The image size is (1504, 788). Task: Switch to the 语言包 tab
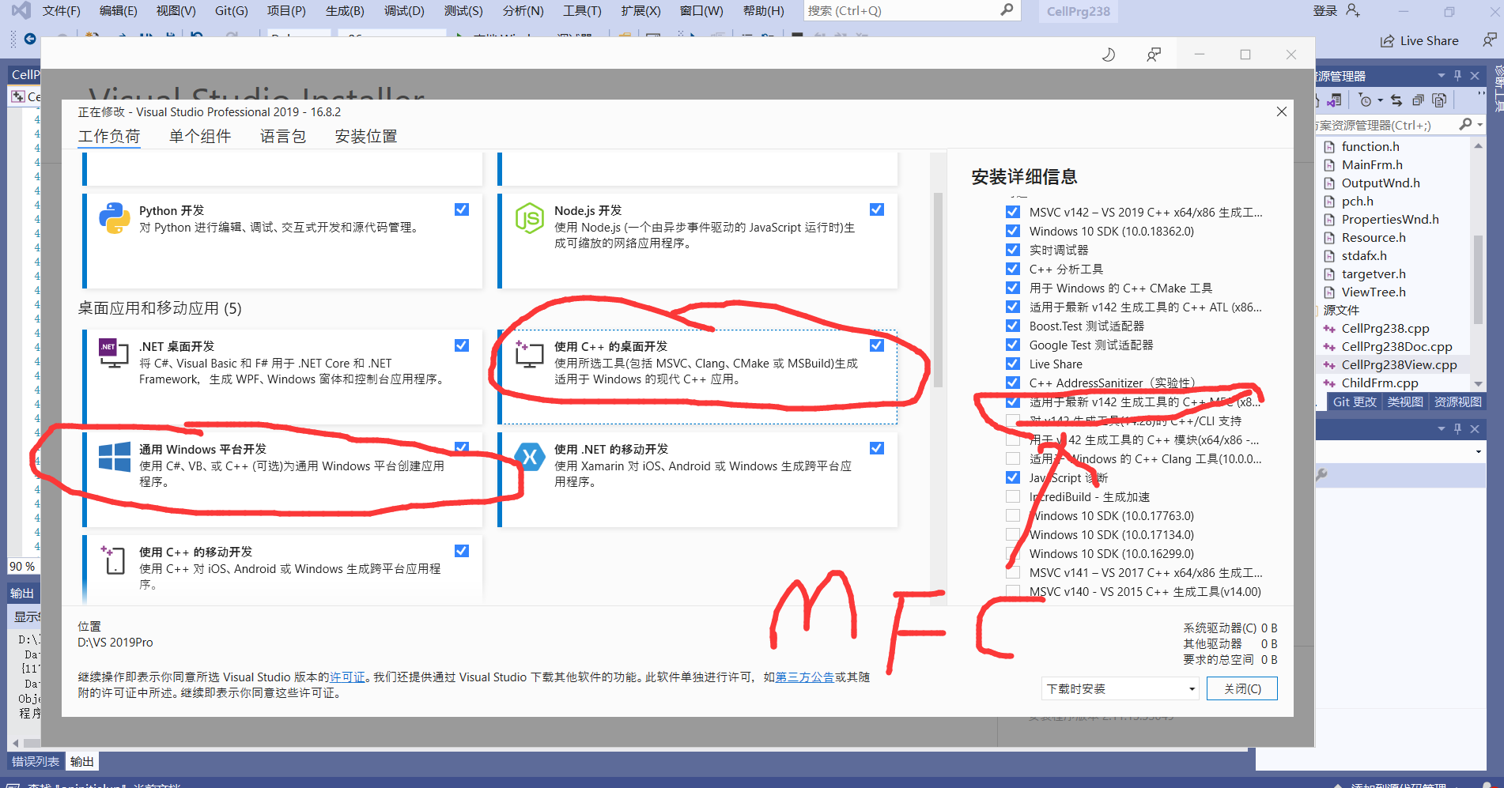click(283, 136)
